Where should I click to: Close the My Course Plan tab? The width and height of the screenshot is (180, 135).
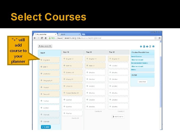pos(55,34)
